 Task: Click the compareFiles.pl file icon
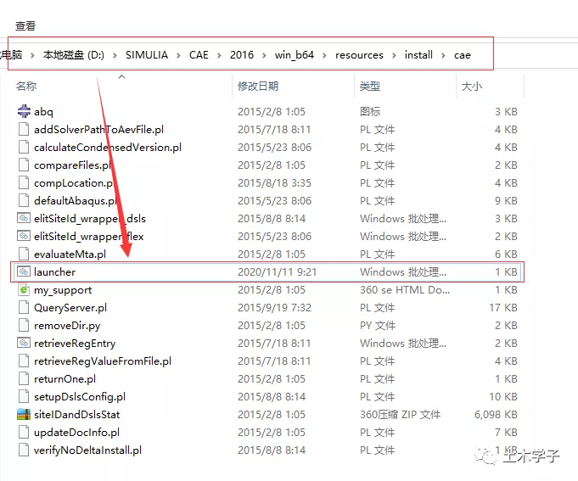coord(24,165)
